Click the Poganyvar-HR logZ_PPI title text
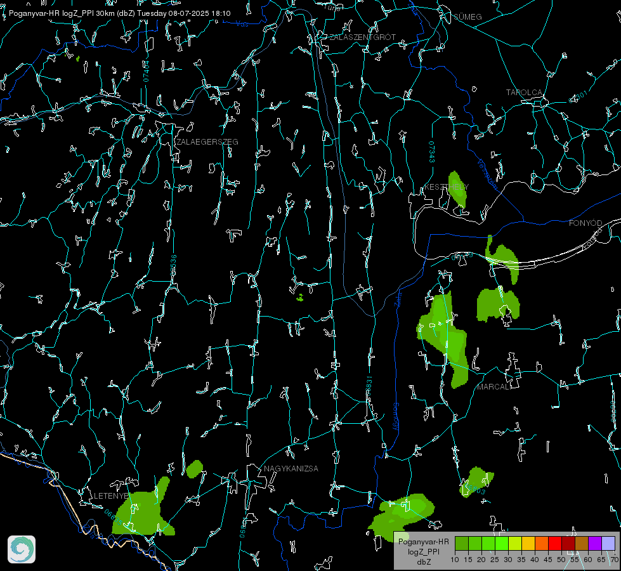The width and height of the screenshot is (621, 571). [x=51, y=13]
